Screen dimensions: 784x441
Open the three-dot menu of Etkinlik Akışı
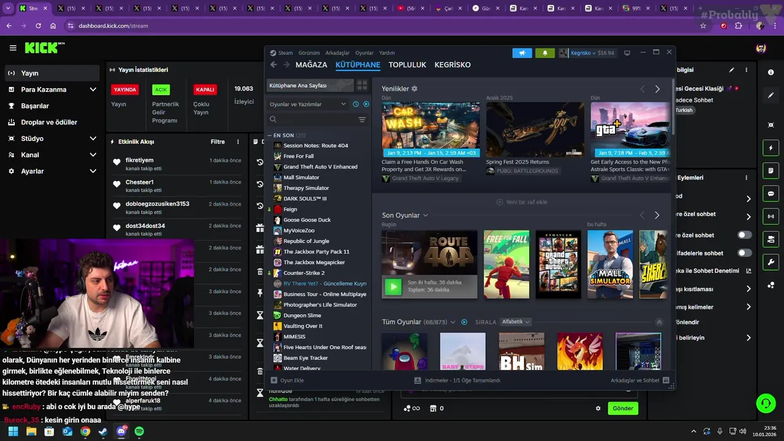point(238,141)
